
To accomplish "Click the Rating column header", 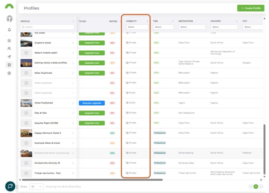I will click(113, 21).
